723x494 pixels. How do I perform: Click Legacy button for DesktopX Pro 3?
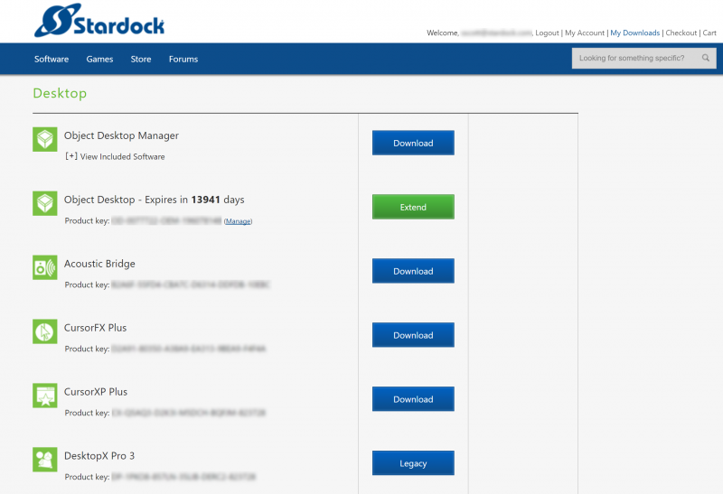[x=413, y=463]
